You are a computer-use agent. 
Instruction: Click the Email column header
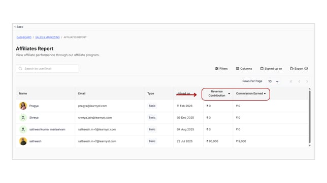click(82, 94)
